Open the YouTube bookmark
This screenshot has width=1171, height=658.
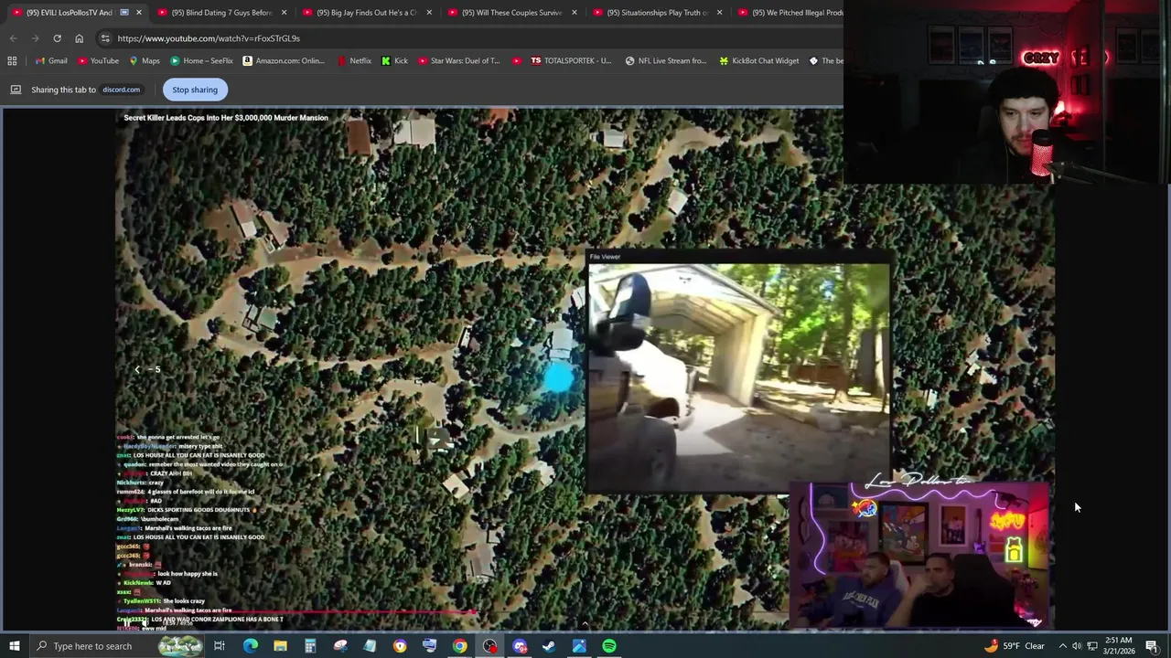tap(98, 61)
